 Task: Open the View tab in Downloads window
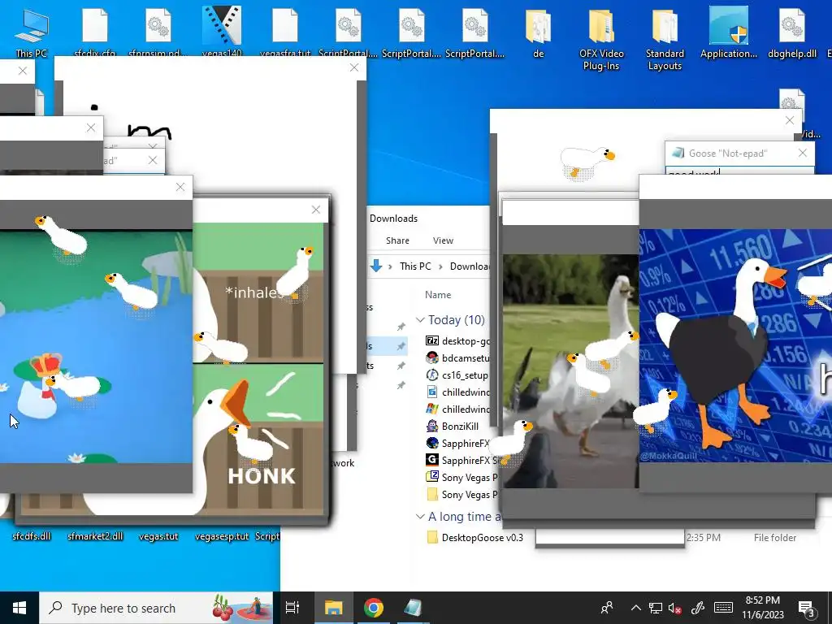coord(443,240)
